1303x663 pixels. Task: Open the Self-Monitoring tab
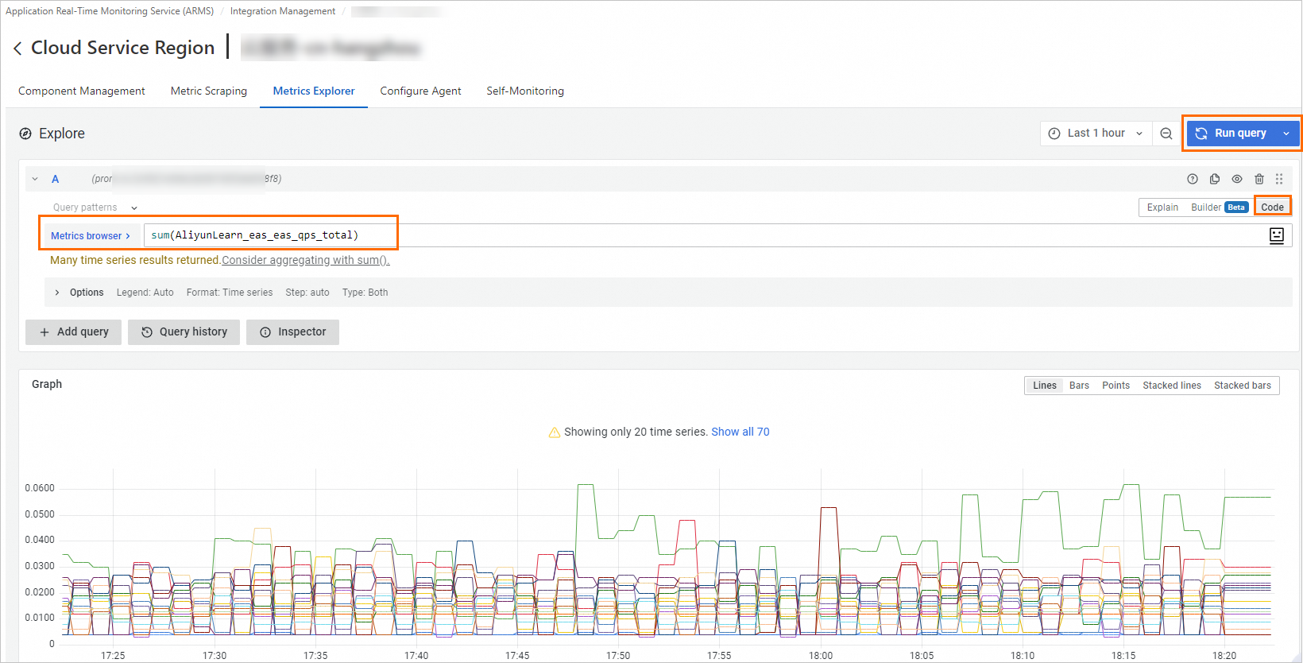[525, 91]
